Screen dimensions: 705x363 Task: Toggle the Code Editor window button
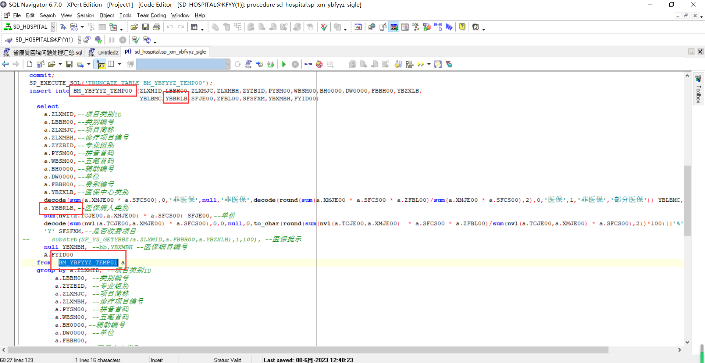point(394,27)
